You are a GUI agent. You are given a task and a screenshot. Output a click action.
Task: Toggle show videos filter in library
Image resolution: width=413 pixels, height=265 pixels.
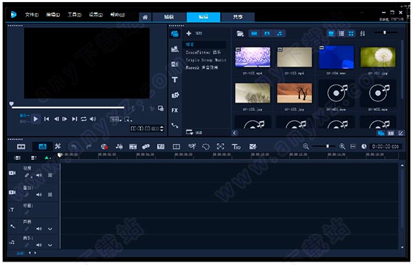(x=254, y=34)
